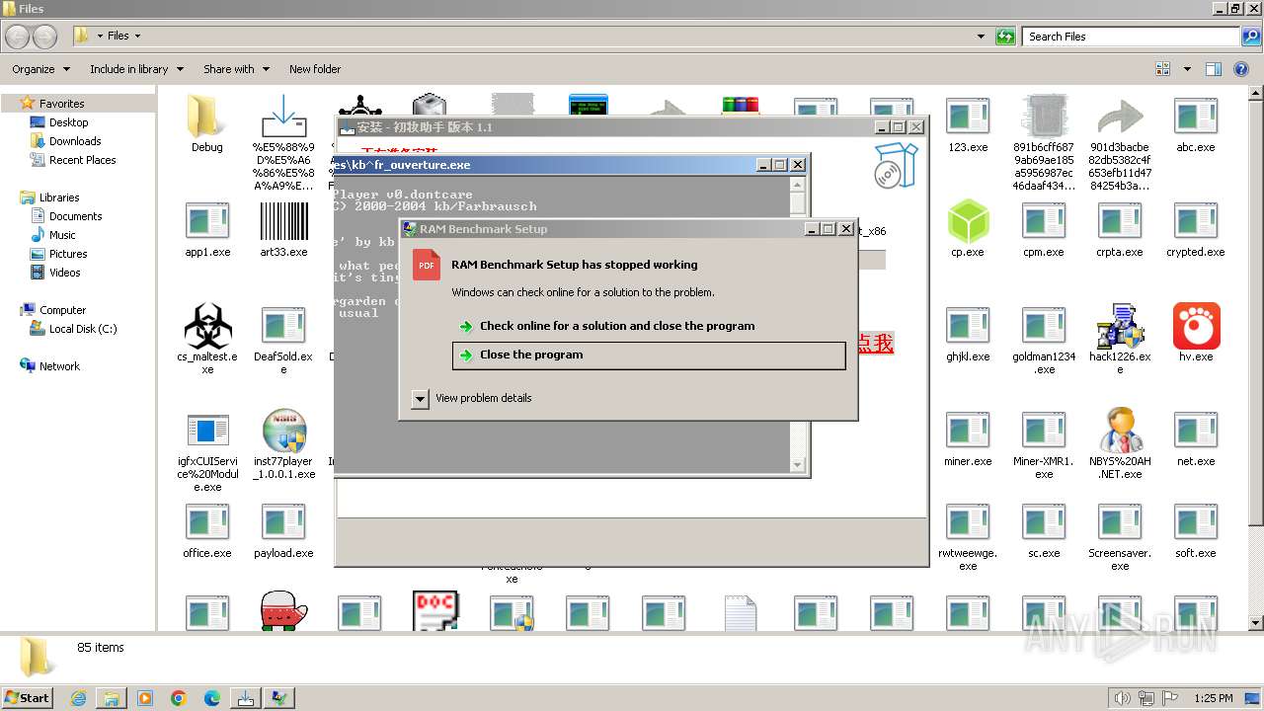Open Internet Explorer from the taskbar
This screenshot has width=1264, height=711.
pos(78,698)
